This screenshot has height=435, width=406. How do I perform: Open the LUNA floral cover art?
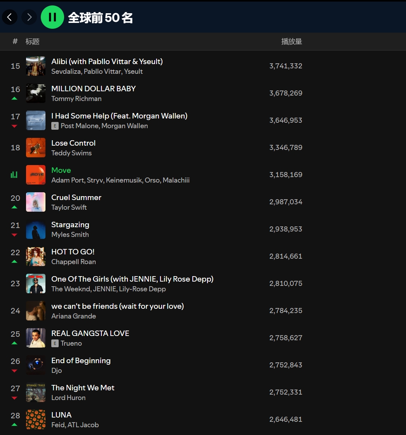coord(36,419)
